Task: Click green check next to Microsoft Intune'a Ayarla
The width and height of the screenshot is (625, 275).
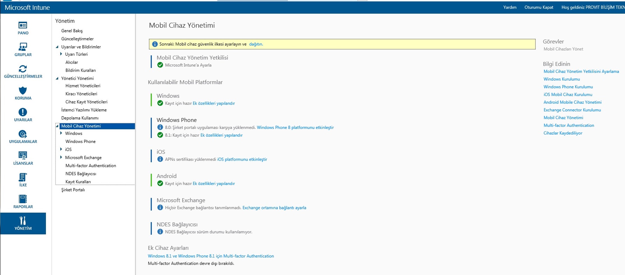Action: click(160, 65)
